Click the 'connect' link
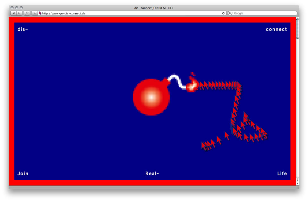The width and height of the screenshot is (308, 201). (276, 29)
